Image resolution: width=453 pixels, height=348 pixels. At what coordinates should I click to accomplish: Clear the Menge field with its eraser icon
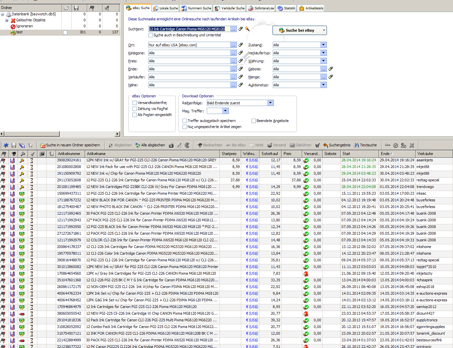(331, 77)
